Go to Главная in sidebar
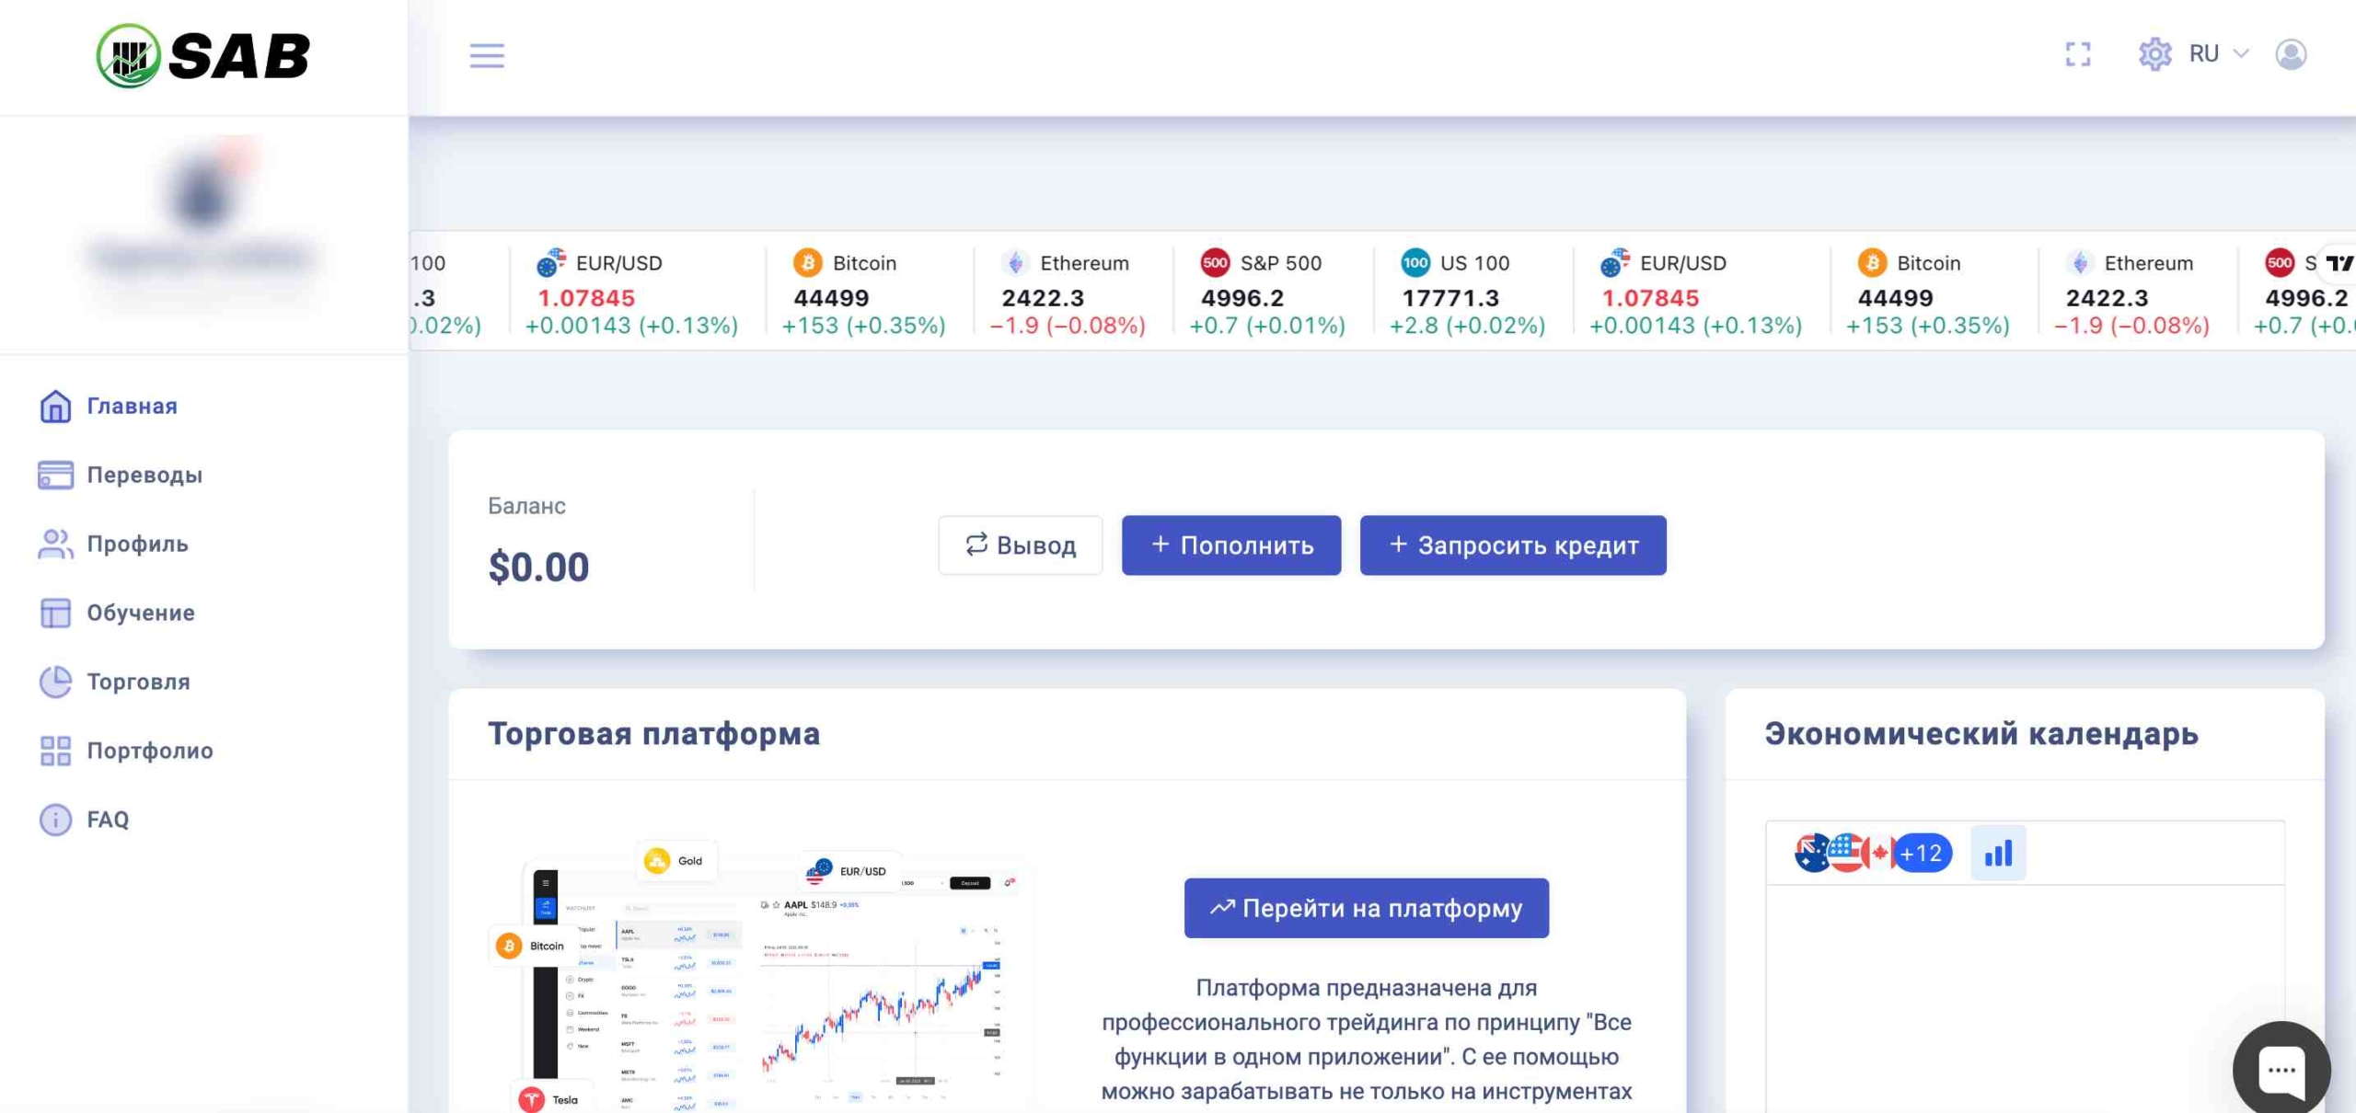The width and height of the screenshot is (2356, 1113). (132, 406)
